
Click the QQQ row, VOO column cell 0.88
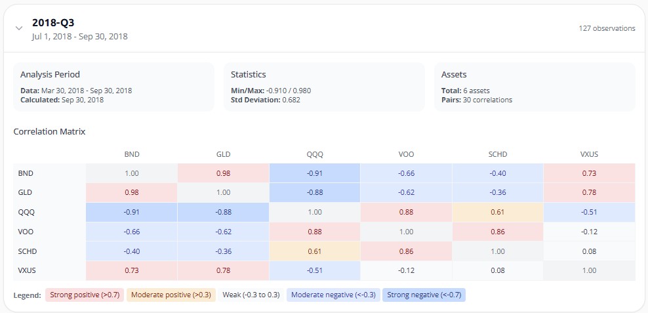coord(406,212)
